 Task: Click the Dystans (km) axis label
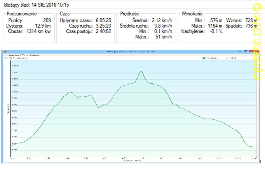[x=132, y=161]
